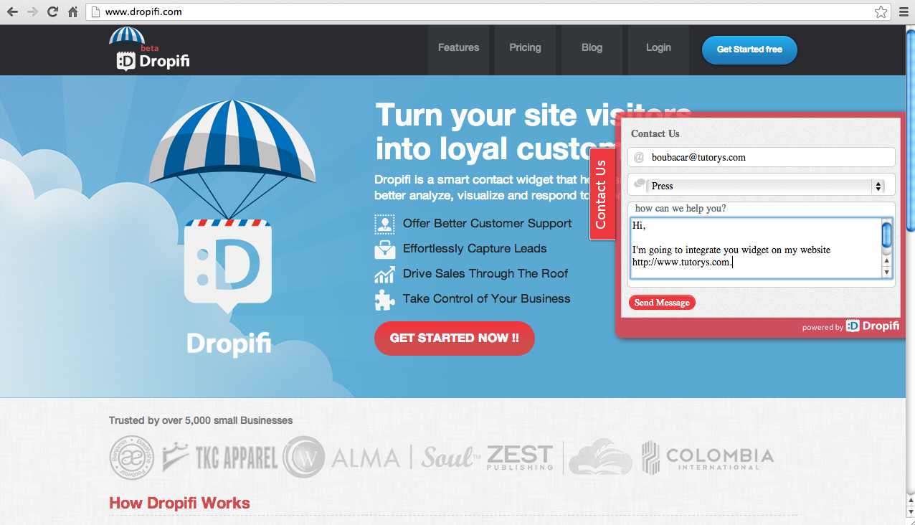Click the powered by Dropifi link
Screen dimensions: 915x525
click(x=850, y=326)
